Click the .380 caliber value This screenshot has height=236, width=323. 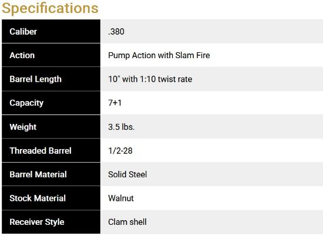[116, 32]
